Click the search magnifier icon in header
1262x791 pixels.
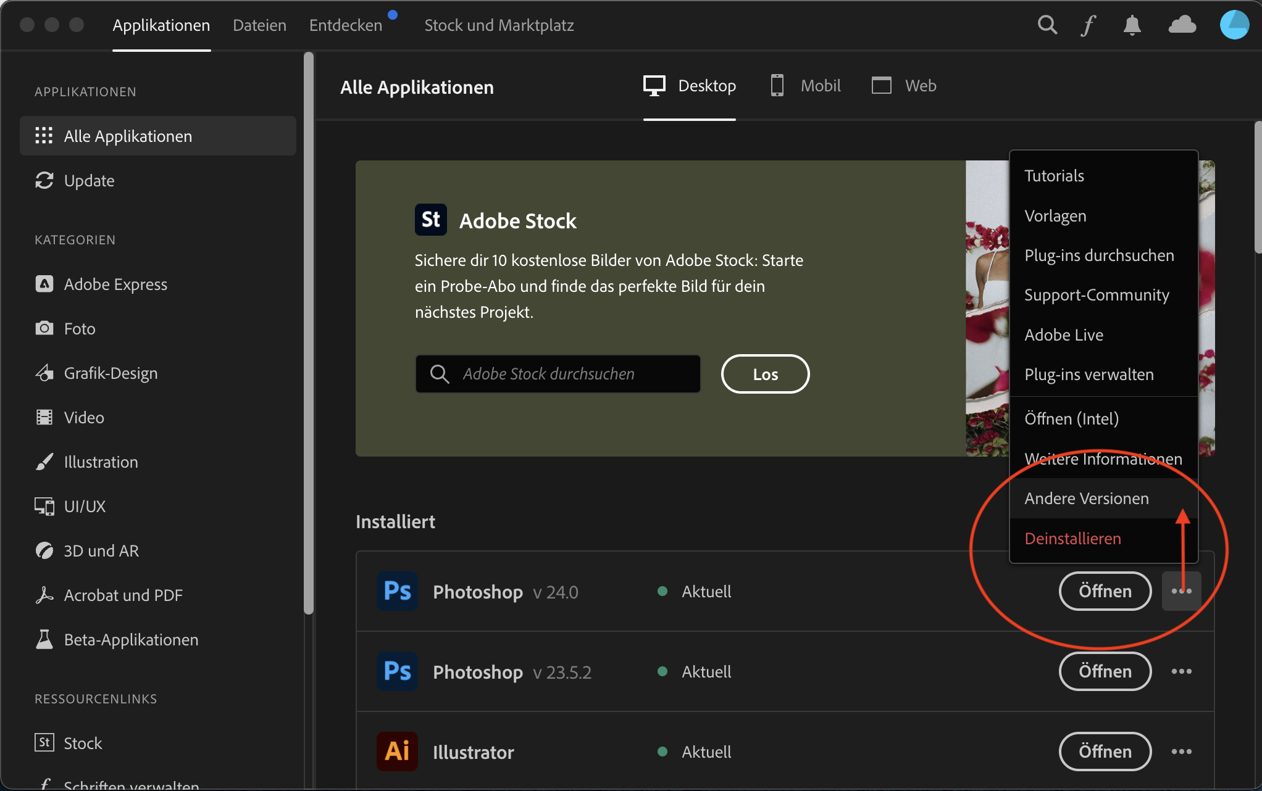pyautogui.click(x=1047, y=25)
